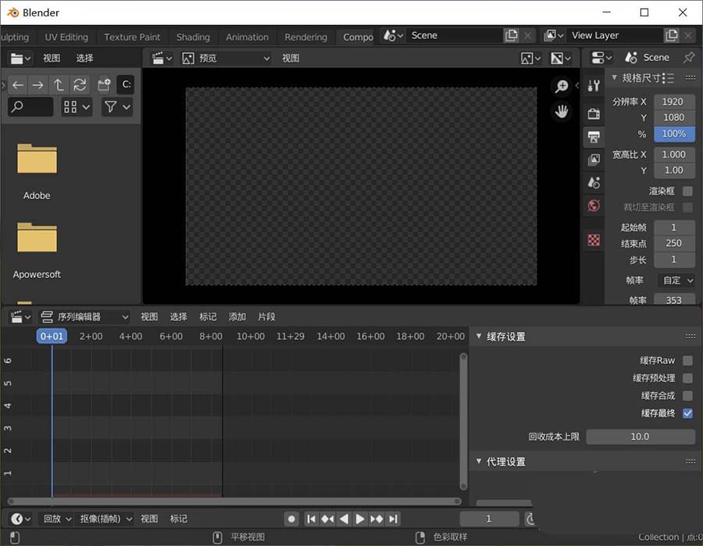
Task: Disable the 缓存最终 checkbox
Action: [687, 413]
